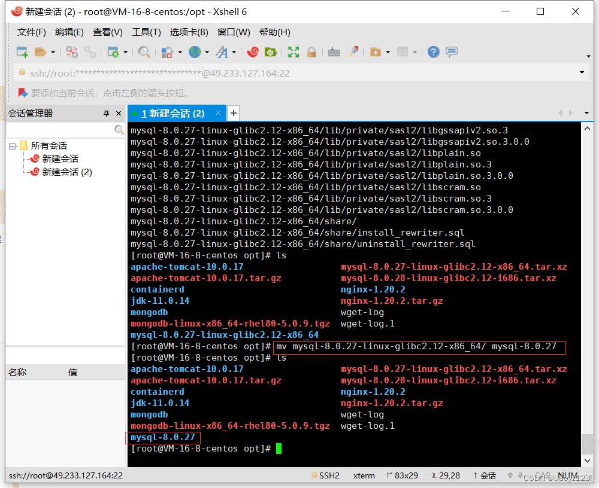Click the lock screen toolbar icon
Screen dimensions: 599x488
pos(312,52)
